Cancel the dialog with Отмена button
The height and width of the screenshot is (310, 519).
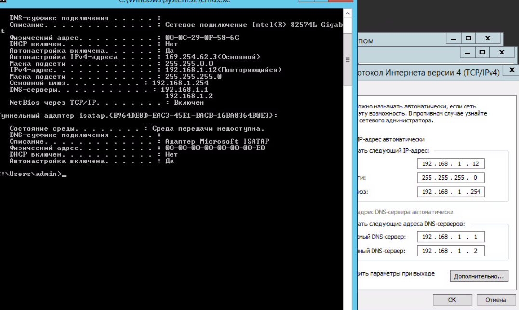(x=496, y=300)
